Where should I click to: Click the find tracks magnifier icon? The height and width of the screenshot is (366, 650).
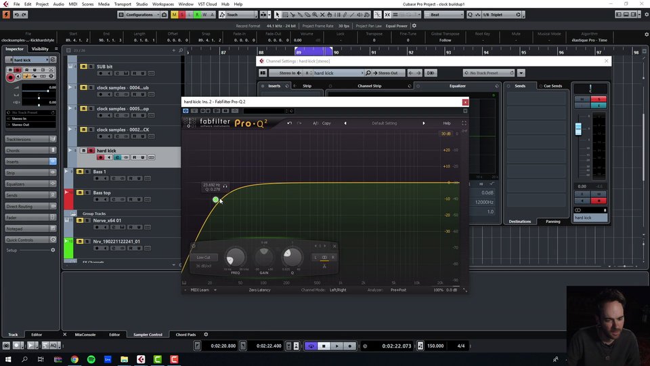181,50
